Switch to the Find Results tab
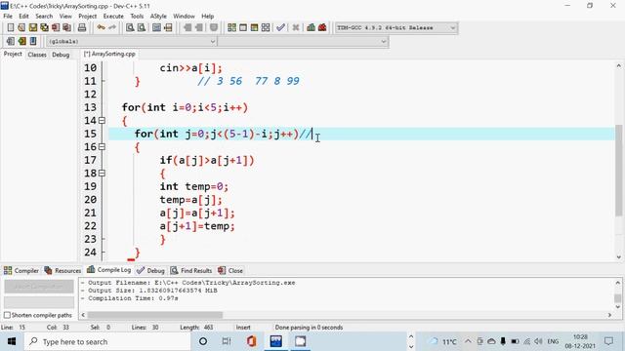The image size is (625, 351). (191, 271)
